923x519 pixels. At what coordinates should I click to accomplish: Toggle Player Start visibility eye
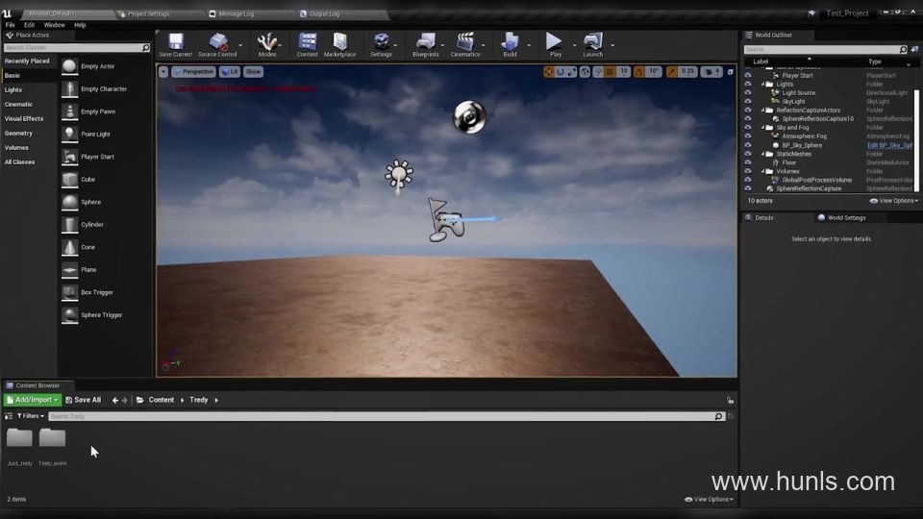[748, 75]
